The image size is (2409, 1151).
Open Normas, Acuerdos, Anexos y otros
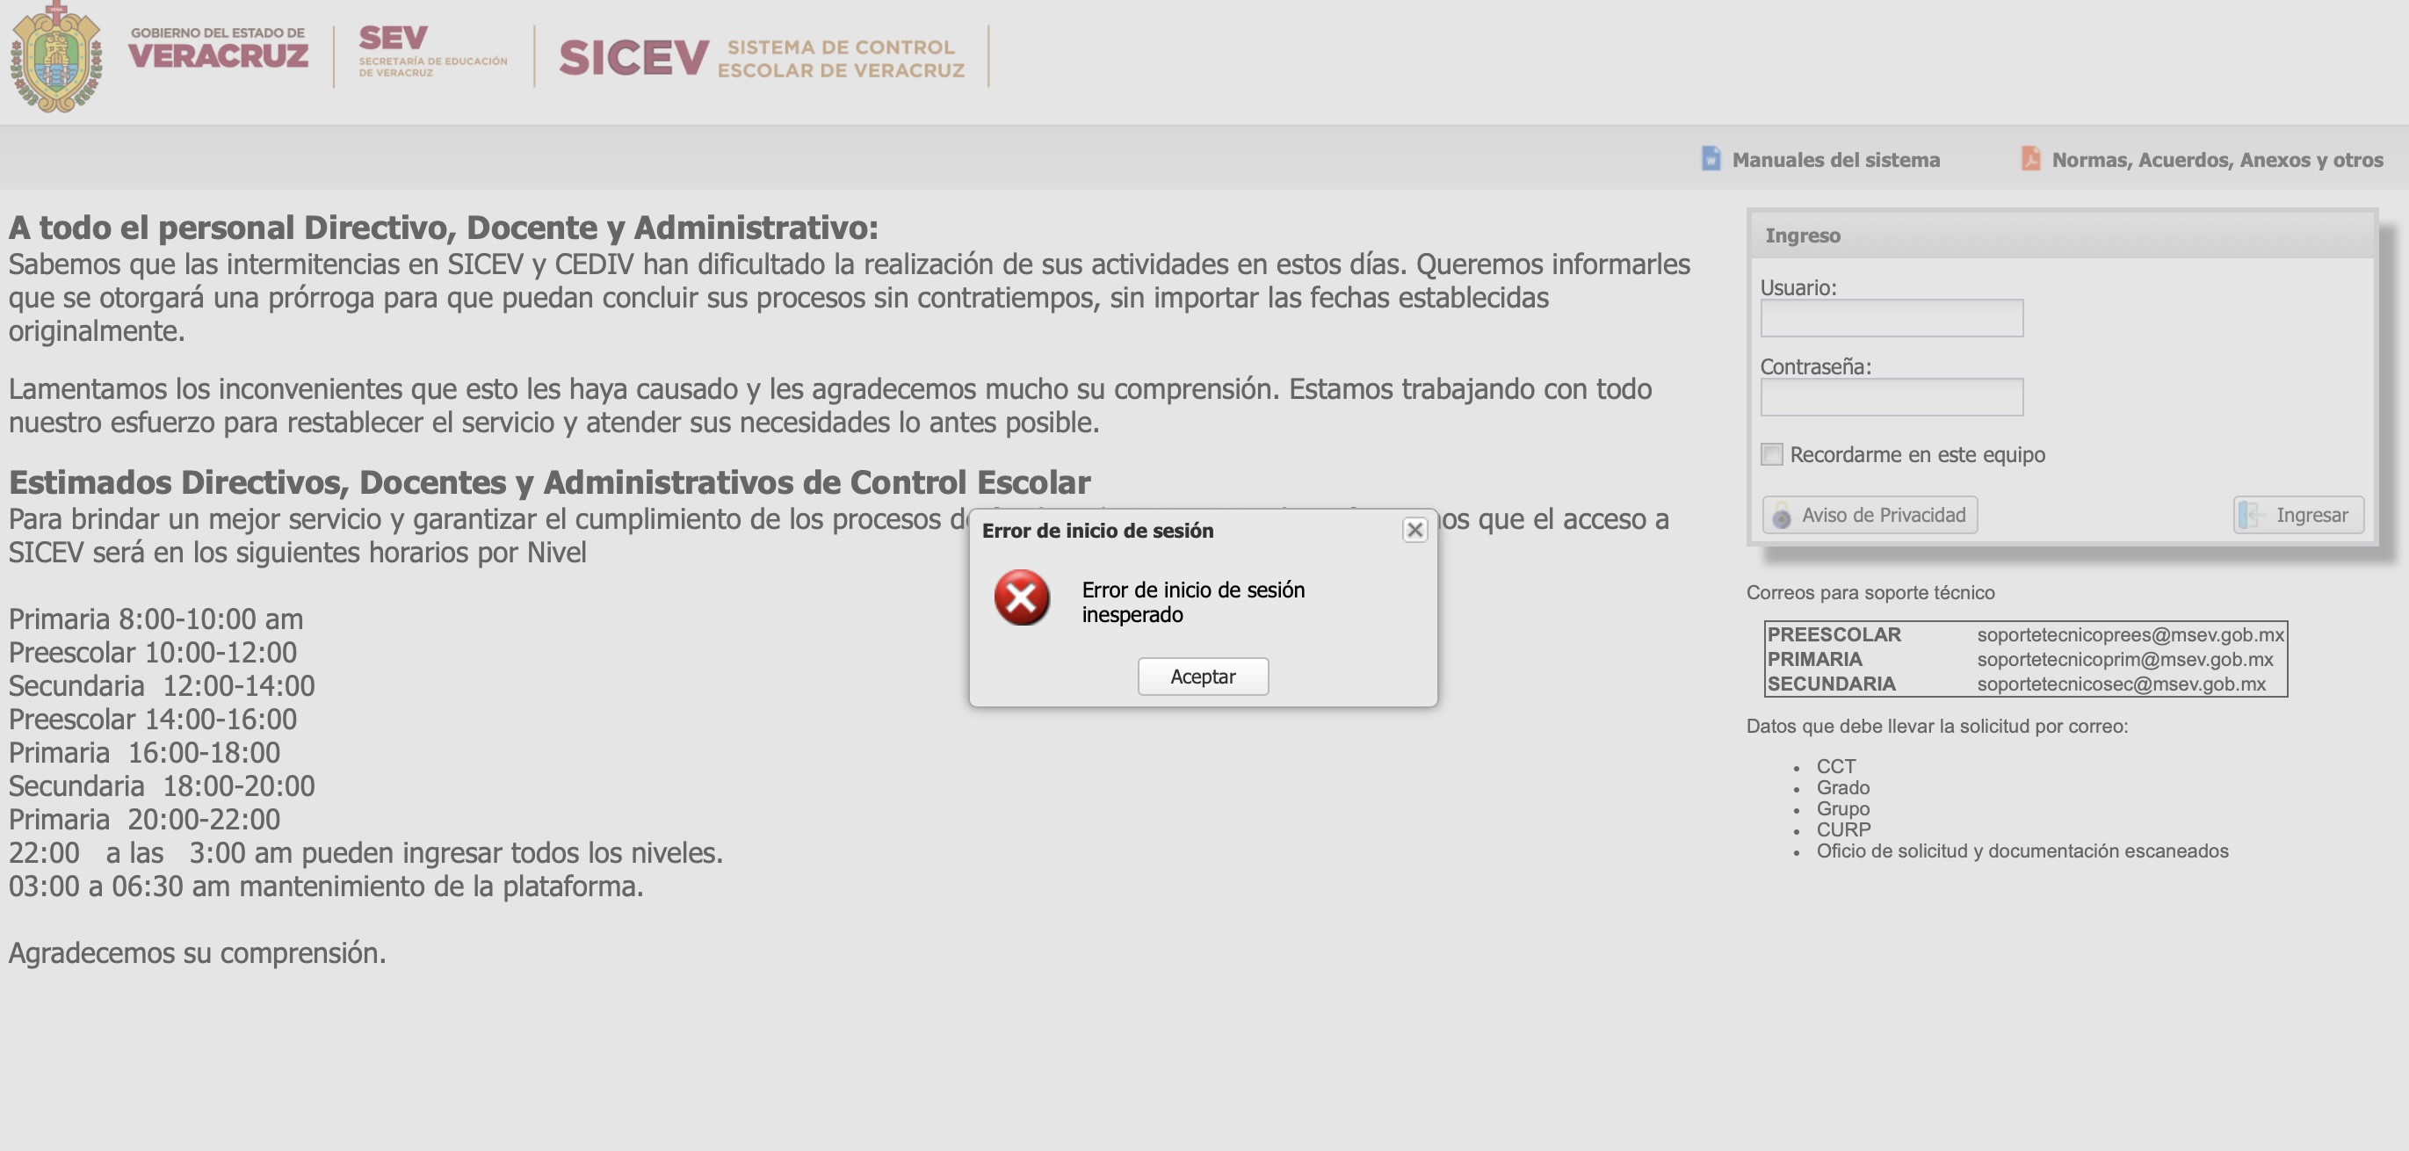(2217, 160)
